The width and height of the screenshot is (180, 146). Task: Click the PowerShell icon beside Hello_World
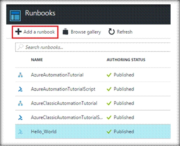20,132
